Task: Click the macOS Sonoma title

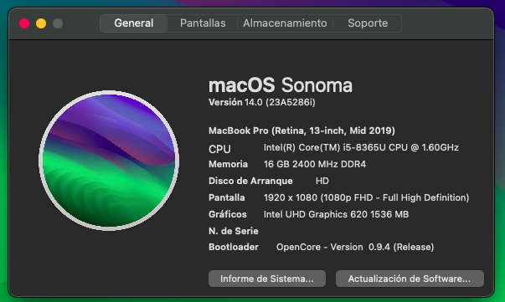Action: click(281, 85)
